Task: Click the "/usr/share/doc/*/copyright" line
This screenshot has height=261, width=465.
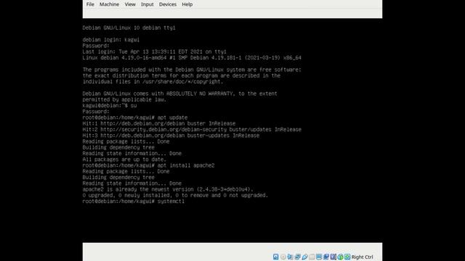Action: pos(153,82)
